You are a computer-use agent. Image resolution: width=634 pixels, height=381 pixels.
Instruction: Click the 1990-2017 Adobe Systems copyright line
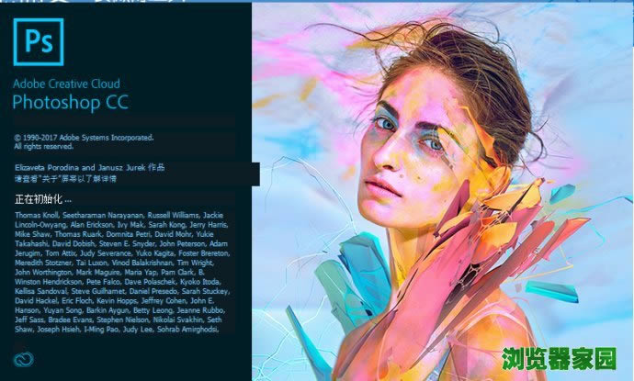[85, 138]
